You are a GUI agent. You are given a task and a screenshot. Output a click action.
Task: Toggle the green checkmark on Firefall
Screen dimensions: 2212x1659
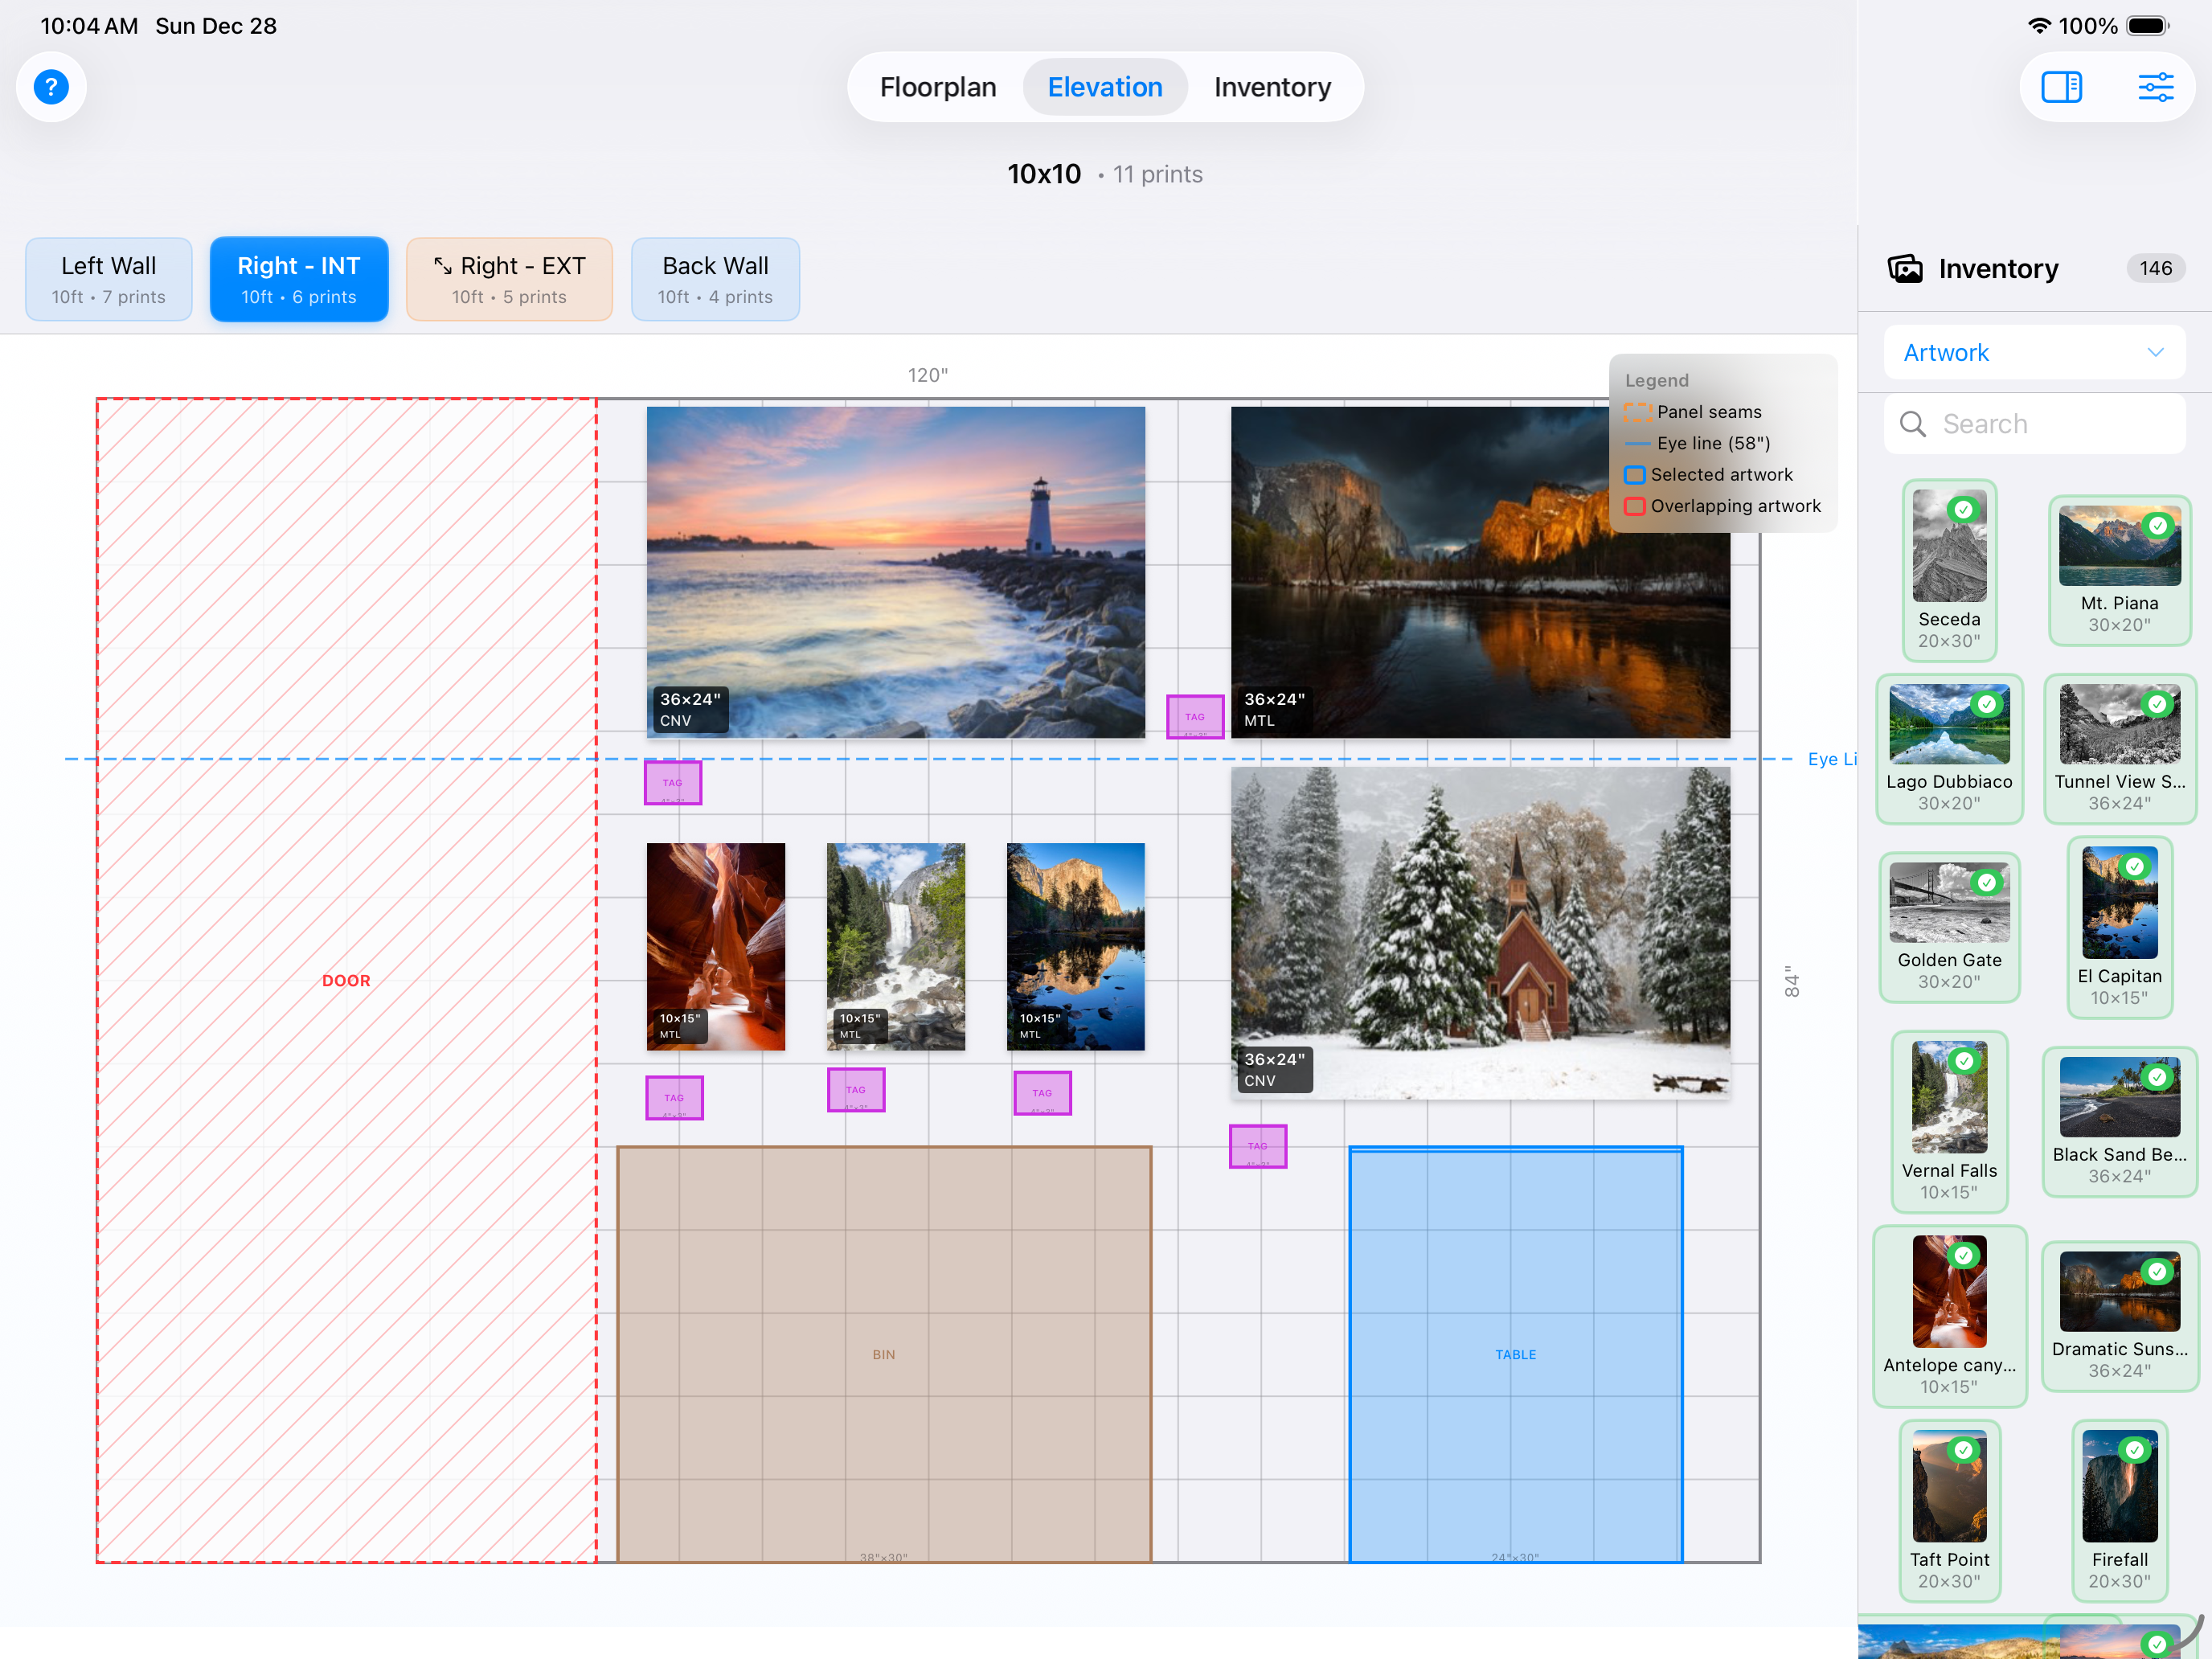coord(2134,1449)
